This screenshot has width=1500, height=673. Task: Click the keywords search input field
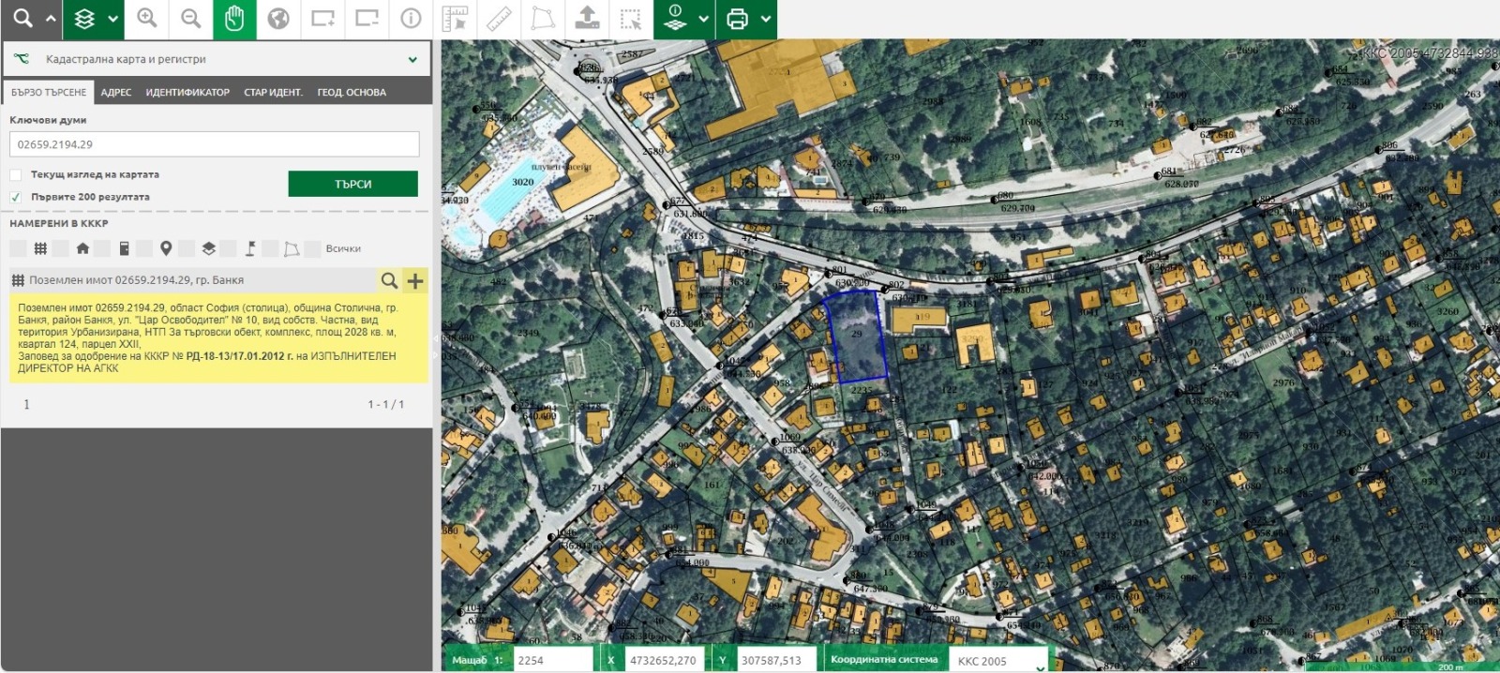click(214, 144)
